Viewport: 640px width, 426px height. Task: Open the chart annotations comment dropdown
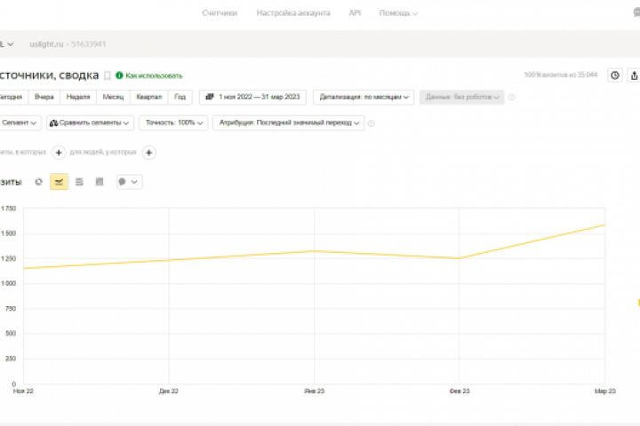tap(130, 182)
